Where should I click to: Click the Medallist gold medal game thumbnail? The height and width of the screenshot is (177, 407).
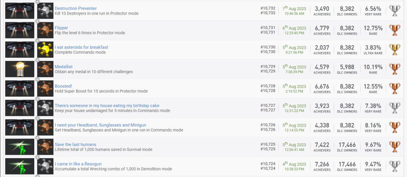(19, 69)
